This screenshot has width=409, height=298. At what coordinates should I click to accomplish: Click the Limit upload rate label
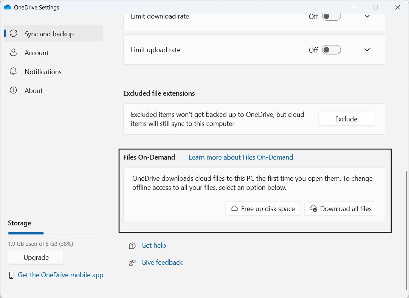(x=156, y=50)
